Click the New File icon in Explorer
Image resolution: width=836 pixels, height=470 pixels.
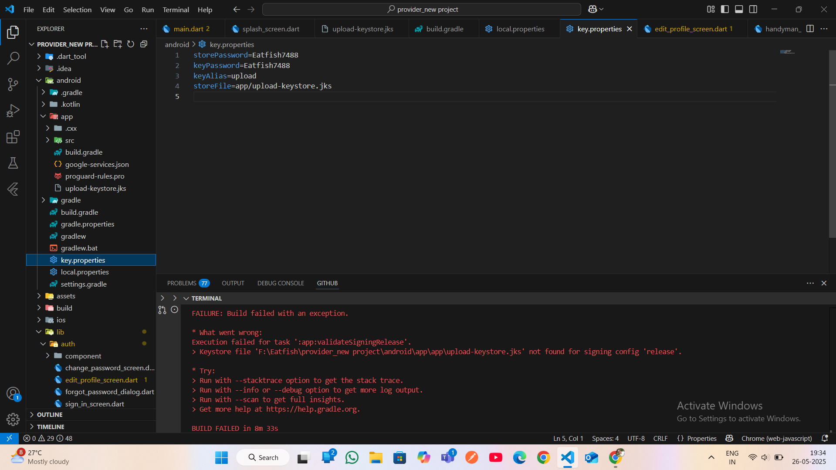[105, 44]
